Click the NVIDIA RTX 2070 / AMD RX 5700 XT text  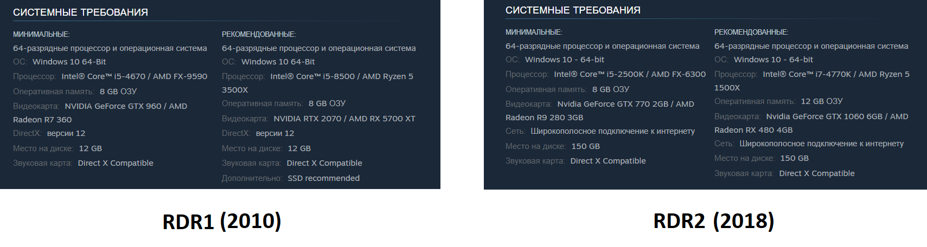click(x=344, y=119)
